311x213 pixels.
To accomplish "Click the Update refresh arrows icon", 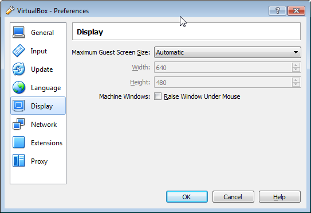I will (x=19, y=69).
